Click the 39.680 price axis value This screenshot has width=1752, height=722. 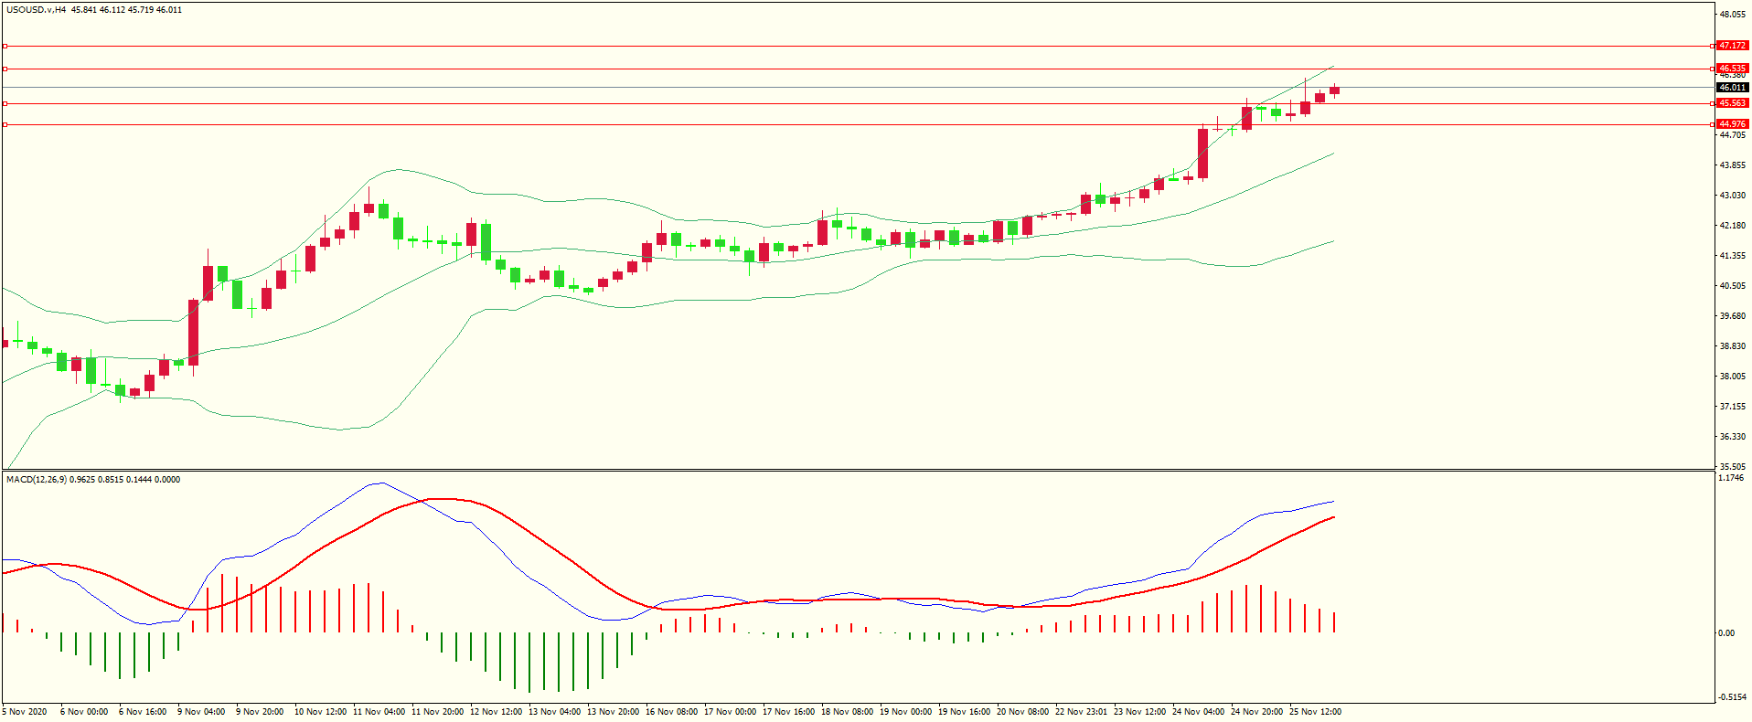[x=1732, y=316]
